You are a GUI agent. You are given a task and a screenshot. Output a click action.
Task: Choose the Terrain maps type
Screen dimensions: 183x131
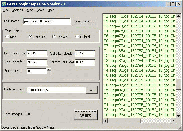point(60,37)
